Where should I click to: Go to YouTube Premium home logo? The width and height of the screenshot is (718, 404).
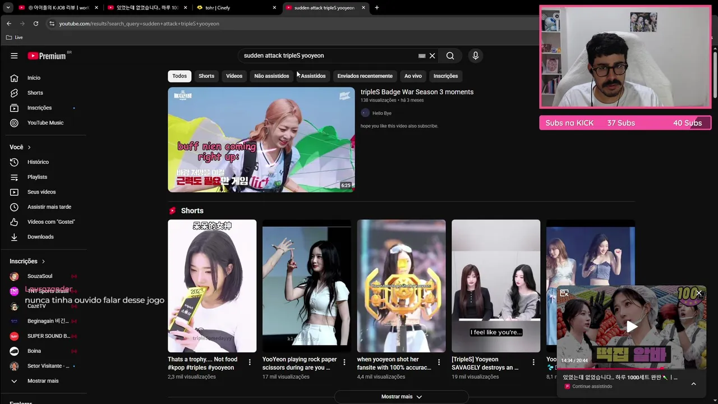pyautogui.click(x=48, y=56)
